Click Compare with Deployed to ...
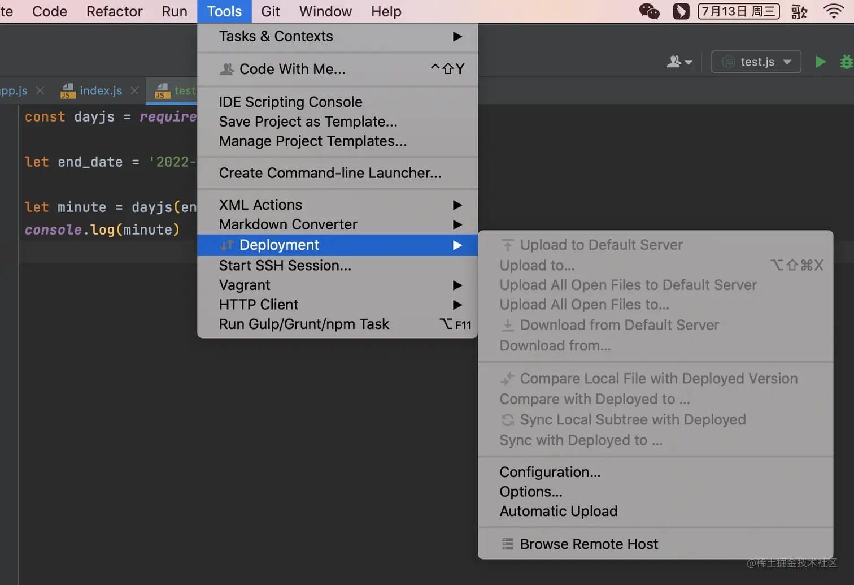The height and width of the screenshot is (585, 854). pyautogui.click(x=655, y=399)
